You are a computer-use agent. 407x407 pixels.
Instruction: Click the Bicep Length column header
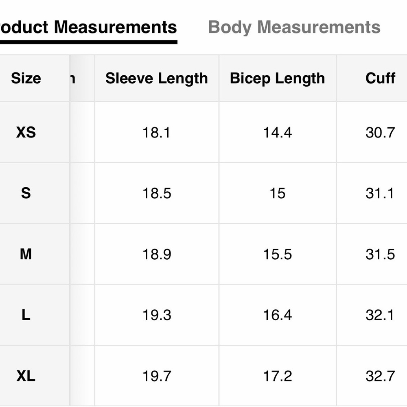pyautogui.click(x=277, y=79)
